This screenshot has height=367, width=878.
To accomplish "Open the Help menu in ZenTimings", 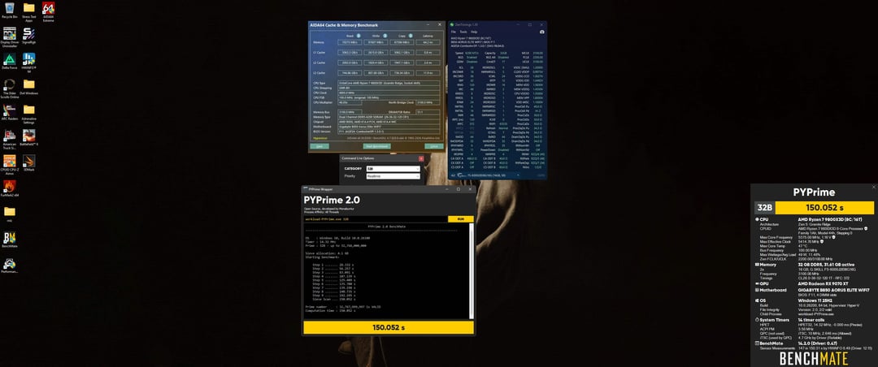I will [x=474, y=32].
